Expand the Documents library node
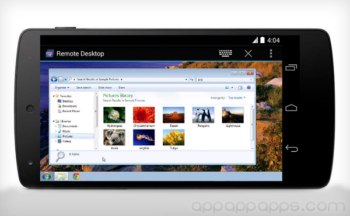Image resolution: width=350 pixels, height=216 pixels. click(56, 126)
